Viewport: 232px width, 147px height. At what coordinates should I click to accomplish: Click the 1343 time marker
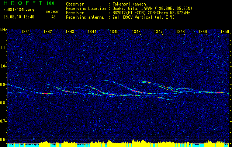point(70,32)
